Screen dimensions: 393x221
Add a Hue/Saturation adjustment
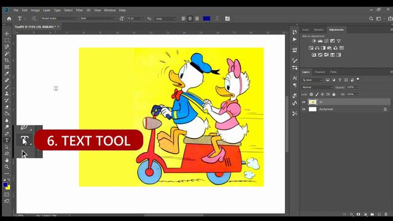tap(311, 48)
